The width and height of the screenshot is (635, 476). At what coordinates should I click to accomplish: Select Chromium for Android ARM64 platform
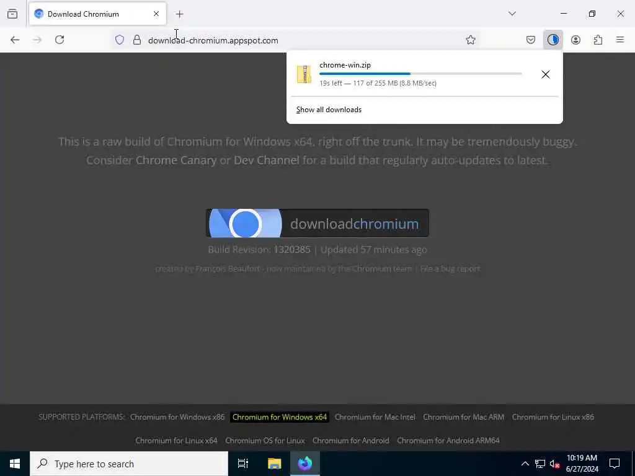[x=448, y=441]
